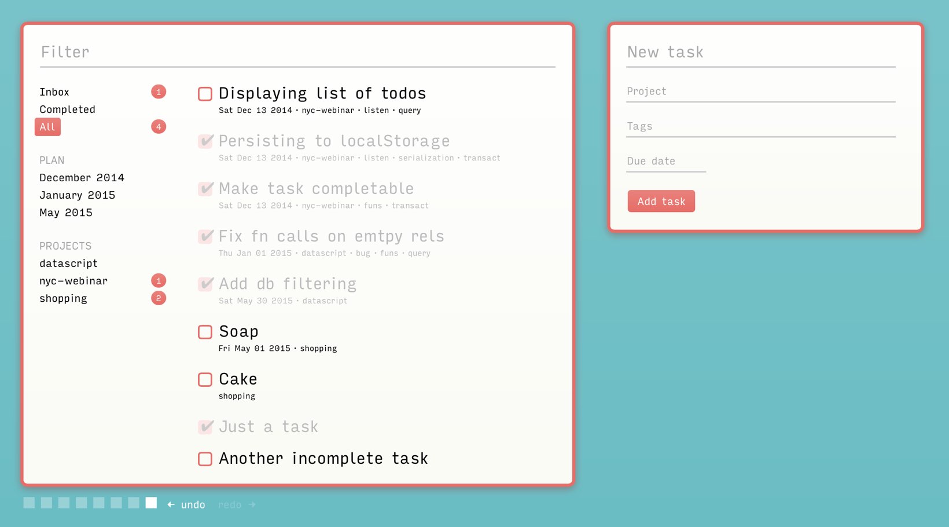Filter by the datascript project
Screen dimensions: 949x527
pyautogui.click(x=68, y=263)
